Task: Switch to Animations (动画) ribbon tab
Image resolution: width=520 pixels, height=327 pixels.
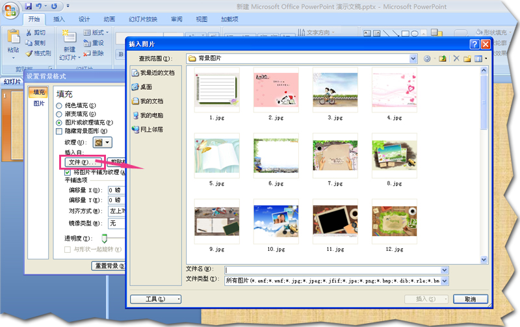Action: tap(109, 20)
